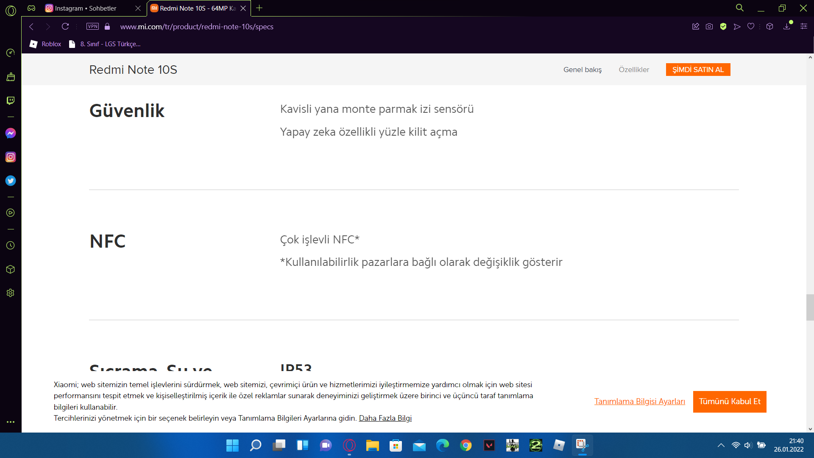Select the Genel bakış page tab
814x458 pixels.
(582, 70)
